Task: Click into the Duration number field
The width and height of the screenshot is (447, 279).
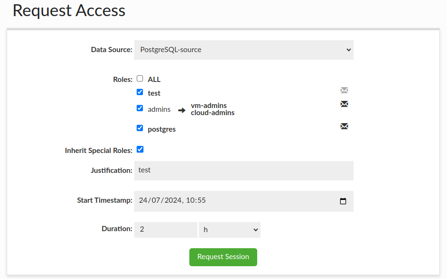Action: click(166, 230)
